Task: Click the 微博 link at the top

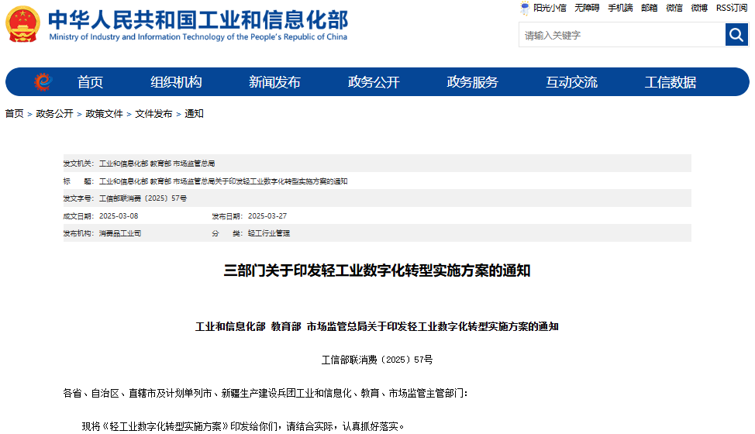Action: coord(699,8)
